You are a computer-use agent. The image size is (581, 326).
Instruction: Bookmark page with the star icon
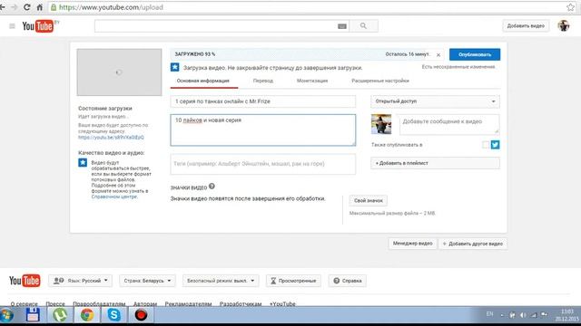coord(571,7)
